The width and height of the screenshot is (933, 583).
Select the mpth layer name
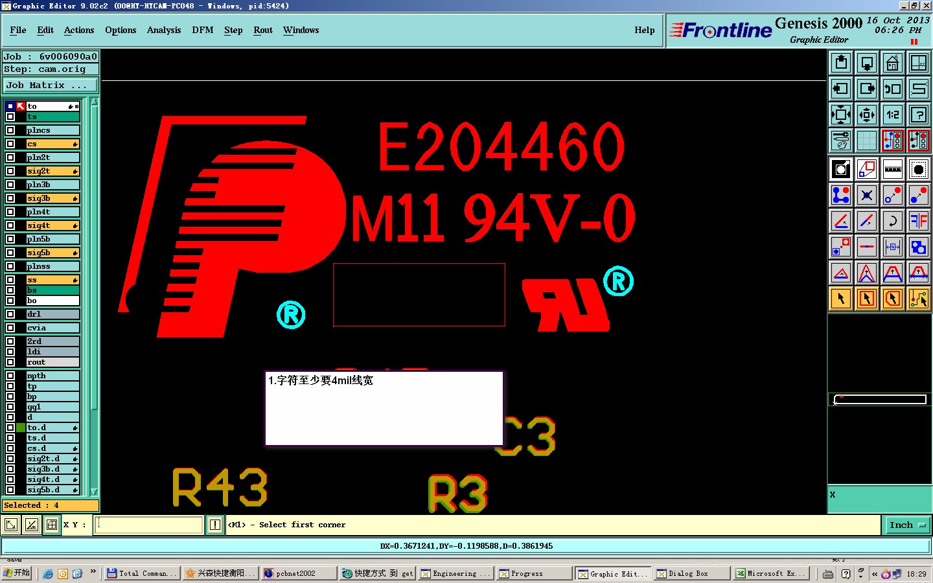(53, 376)
